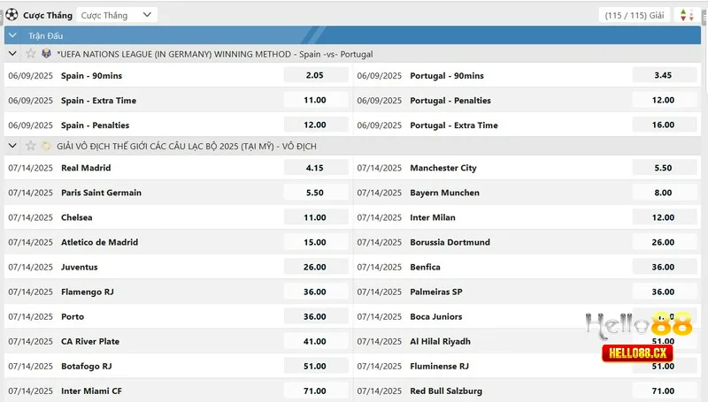The width and height of the screenshot is (708, 402).
Task: Bet on Inter Milan at 12.00
Action: coord(663,217)
